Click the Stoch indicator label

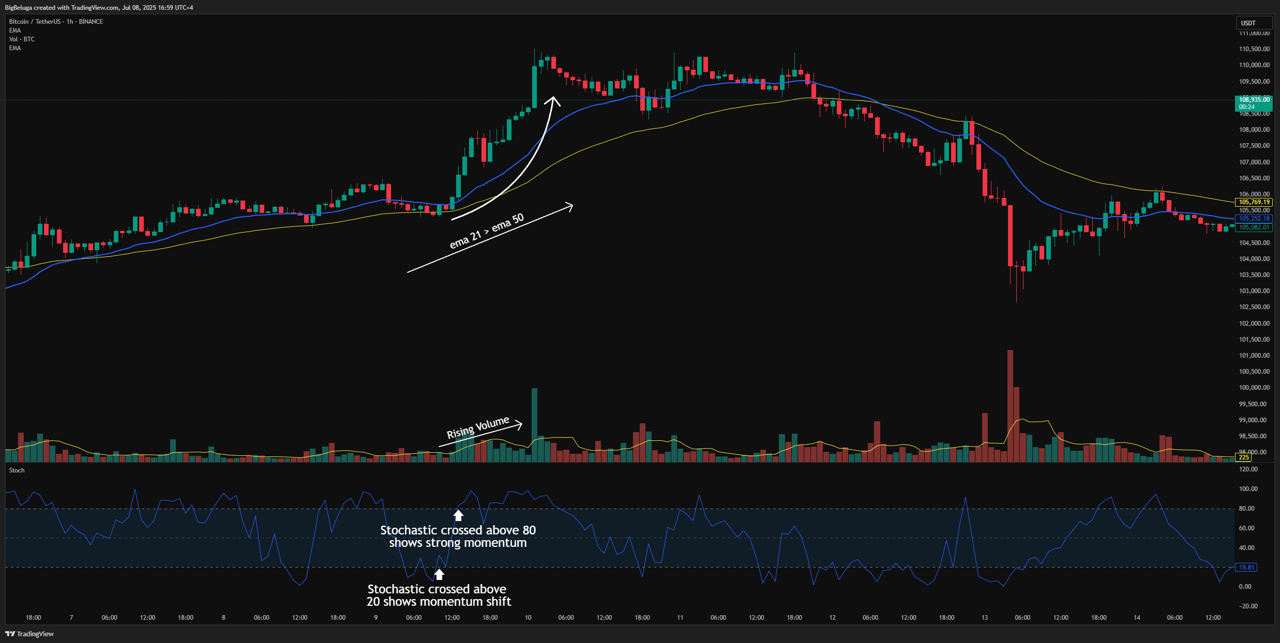pyautogui.click(x=17, y=470)
